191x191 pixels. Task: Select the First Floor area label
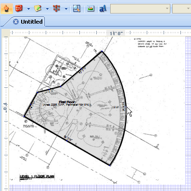click(67, 102)
